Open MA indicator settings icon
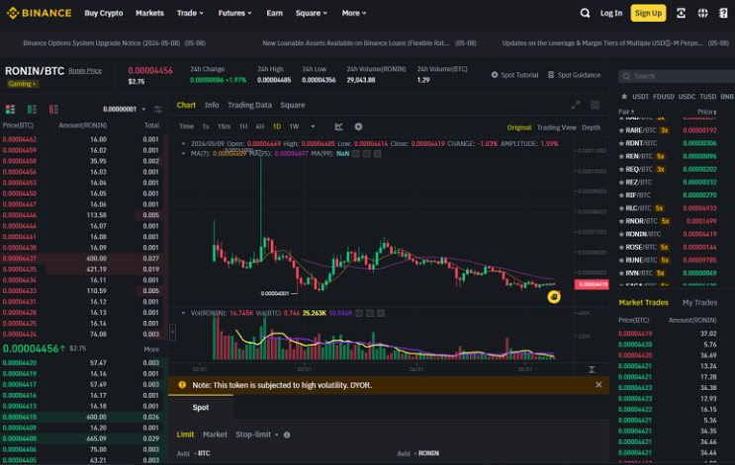This screenshot has width=735, height=465. tap(367, 153)
